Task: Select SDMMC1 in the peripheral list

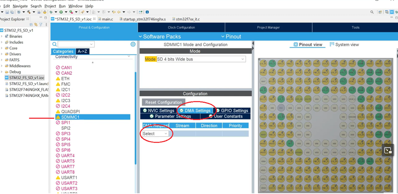Action: tap(93, 117)
